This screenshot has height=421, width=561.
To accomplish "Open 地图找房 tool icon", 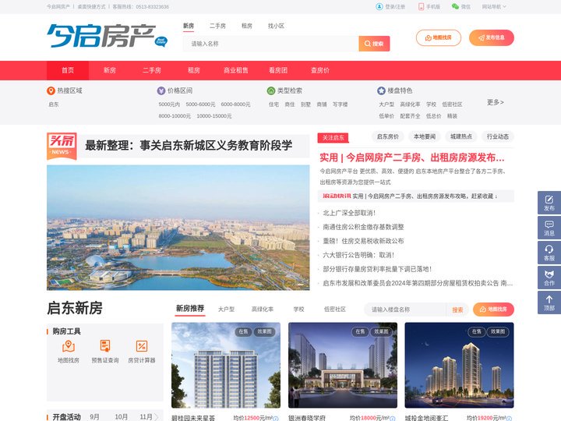I will click(69, 346).
